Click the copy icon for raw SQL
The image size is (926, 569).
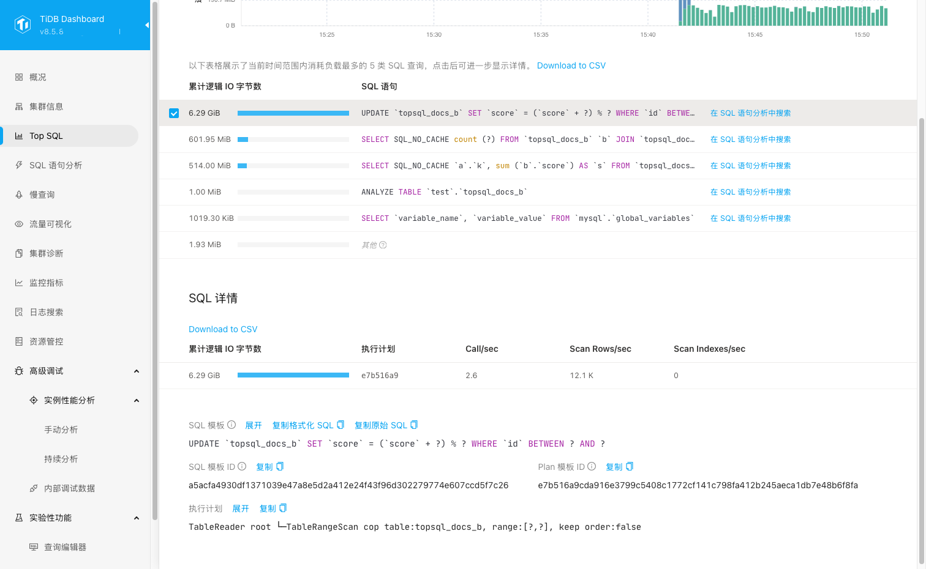coord(414,425)
